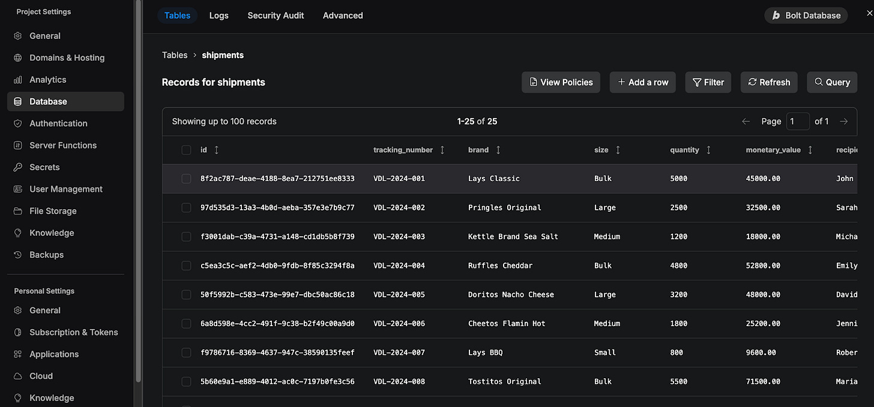The width and height of the screenshot is (874, 407).
Task: Sort by id column arrows
Action: (217, 150)
